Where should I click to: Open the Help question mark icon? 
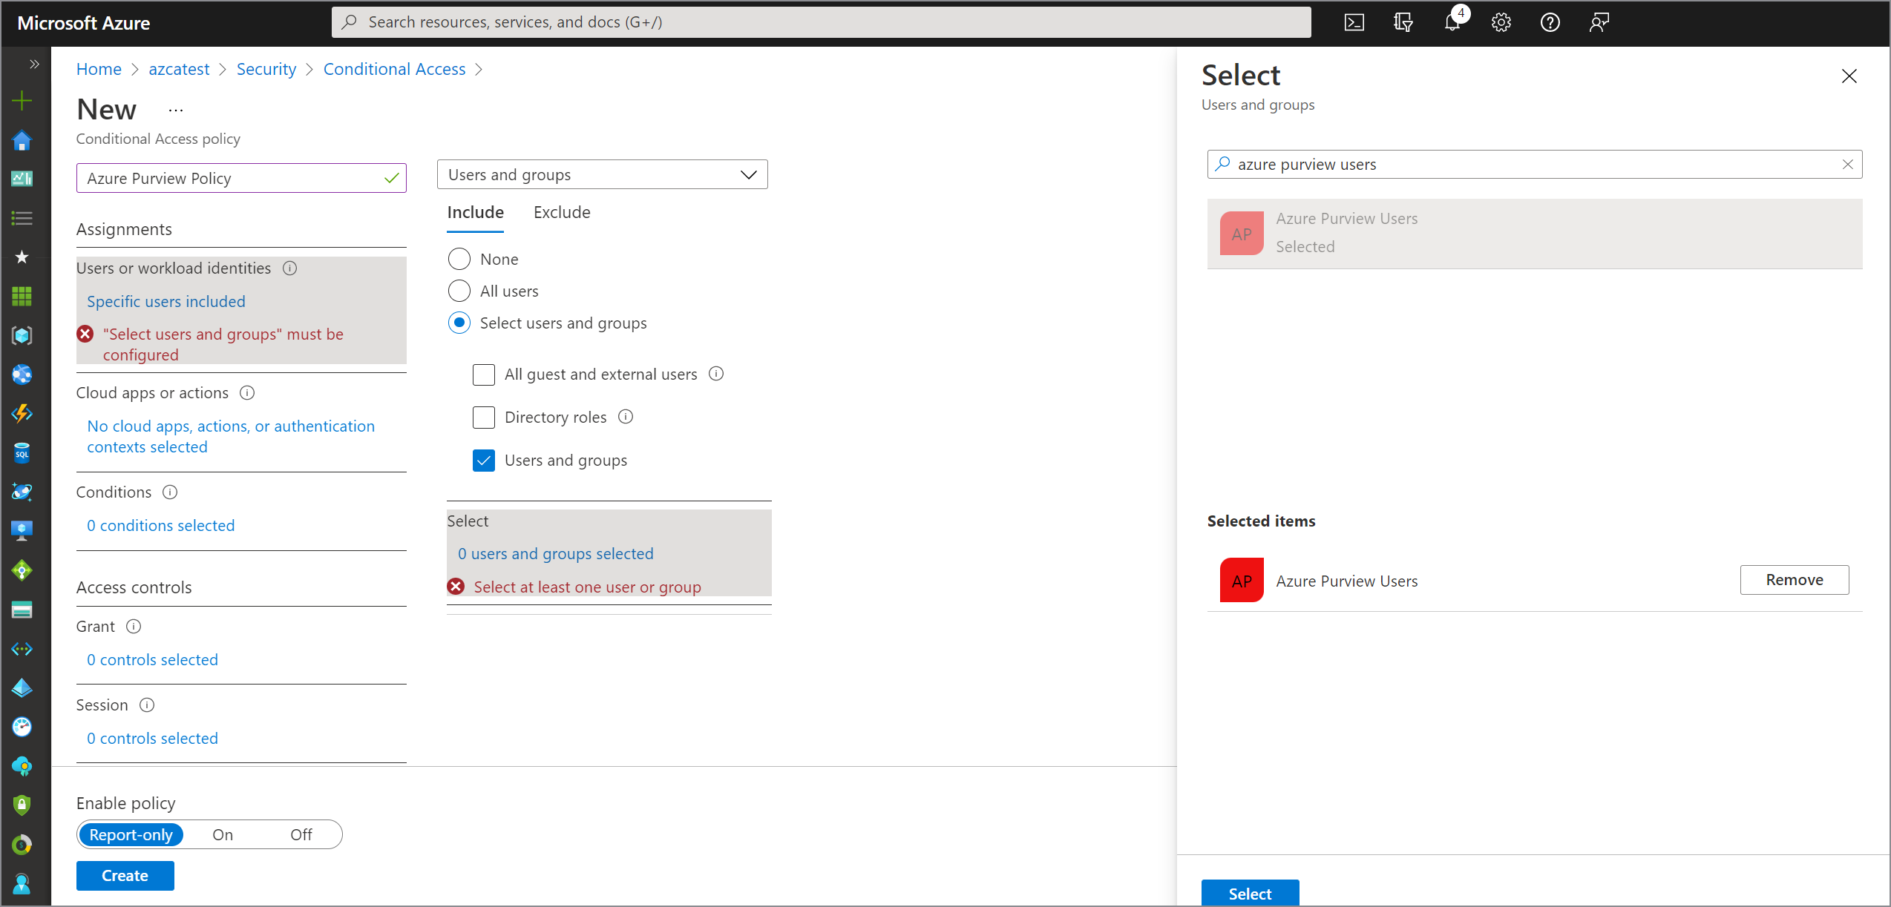(1550, 22)
